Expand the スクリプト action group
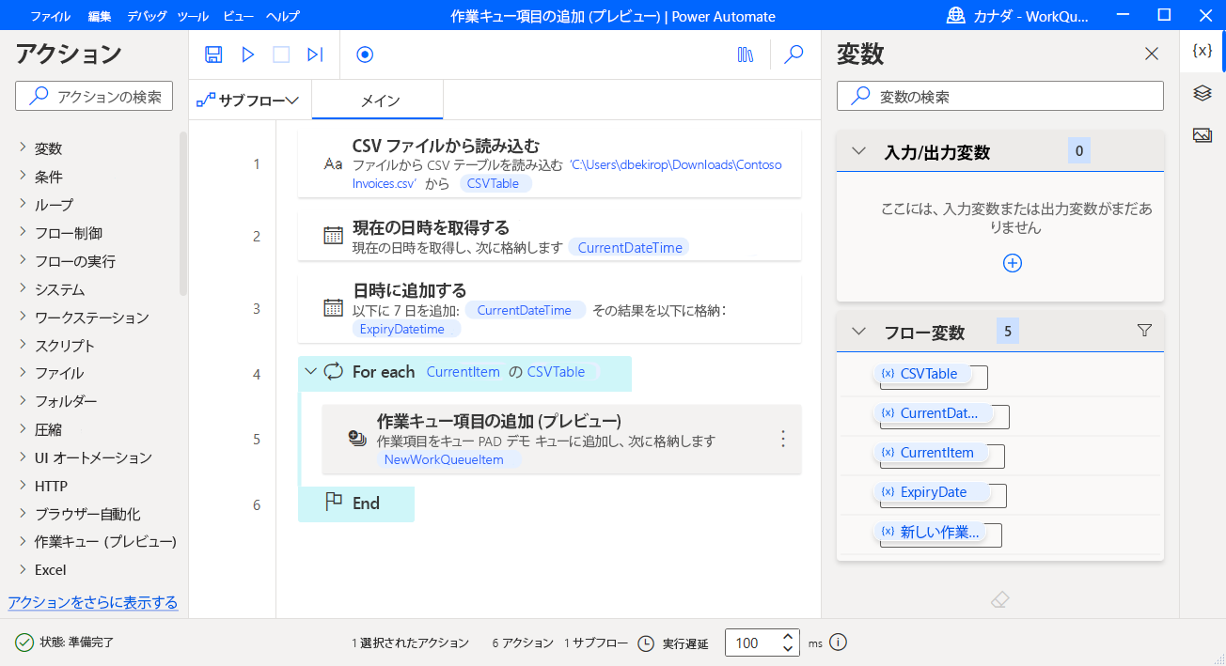The image size is (1226, 666). point(23,345)
